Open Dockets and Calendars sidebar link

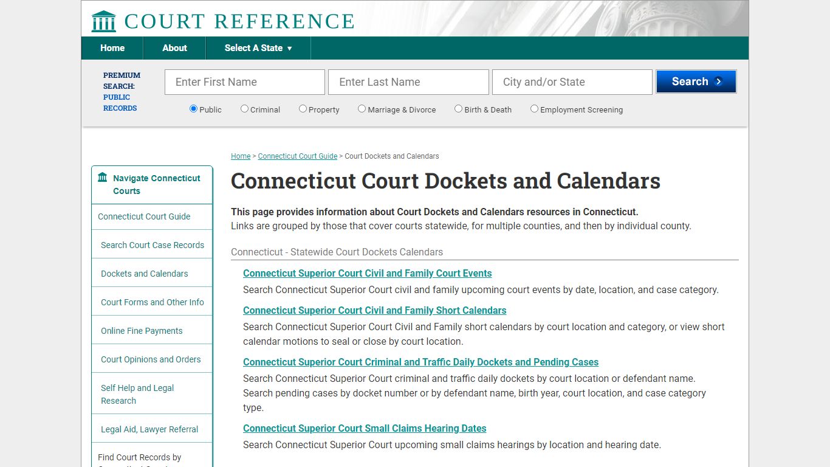point(145,274)
